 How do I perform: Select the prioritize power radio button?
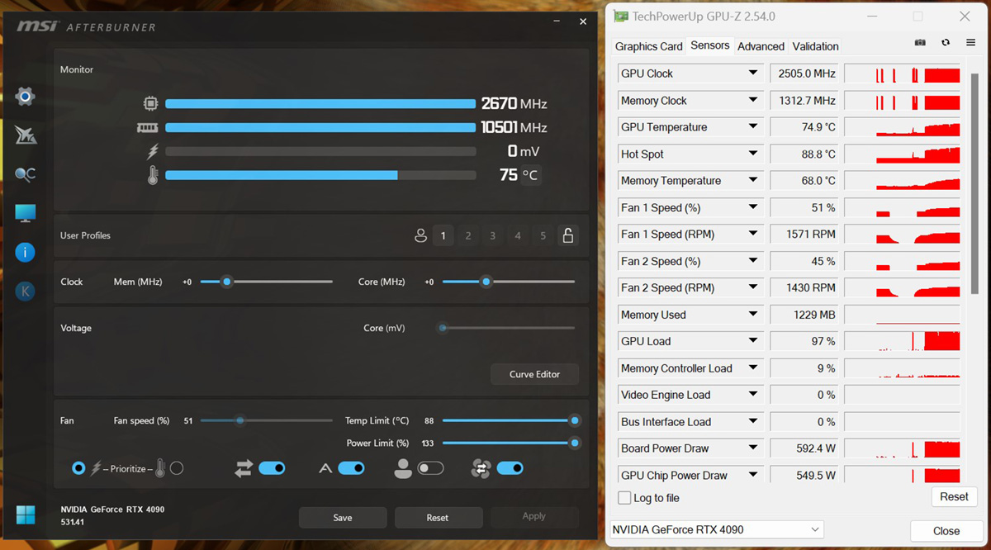click(x=78, y=468)
